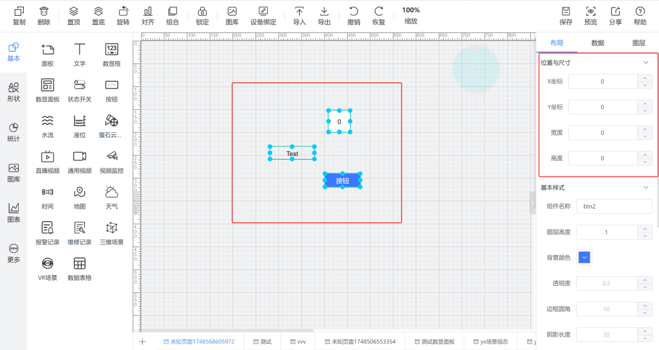The image size is (659, 350).
Task: Select the VR场景 component
Action: 48,270
